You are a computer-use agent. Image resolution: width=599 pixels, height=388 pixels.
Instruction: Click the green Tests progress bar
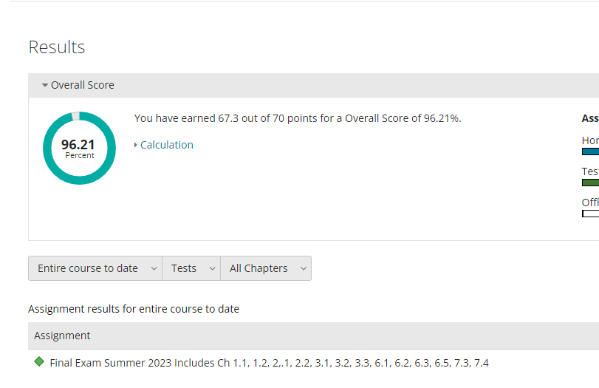[591, 183]
